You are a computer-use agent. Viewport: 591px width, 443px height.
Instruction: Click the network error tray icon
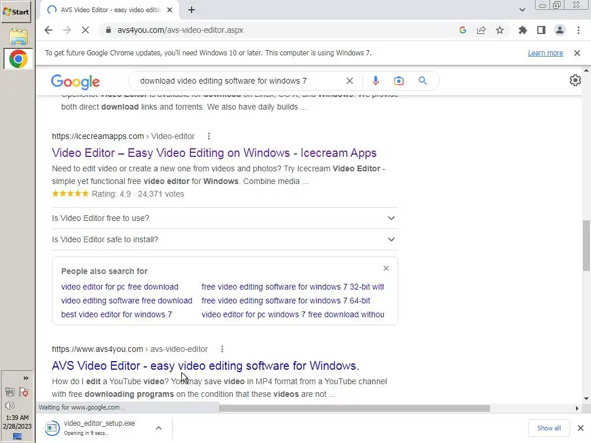coord(24,392)
